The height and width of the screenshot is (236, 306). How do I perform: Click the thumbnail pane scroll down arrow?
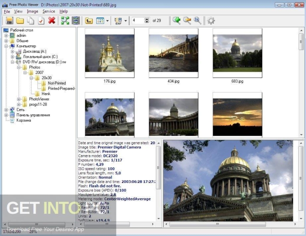point(301,135)
